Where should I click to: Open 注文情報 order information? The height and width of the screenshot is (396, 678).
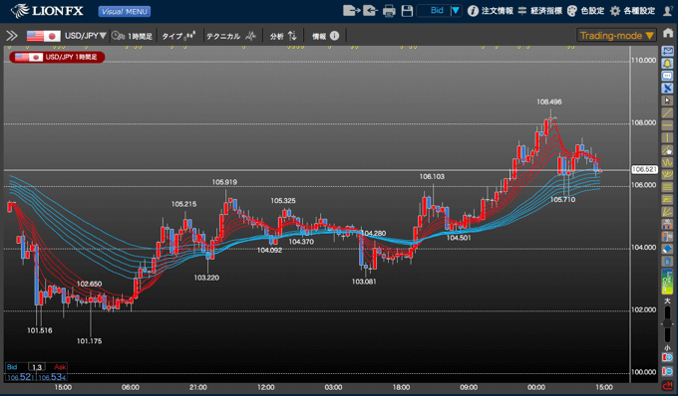tap(491, 11)
